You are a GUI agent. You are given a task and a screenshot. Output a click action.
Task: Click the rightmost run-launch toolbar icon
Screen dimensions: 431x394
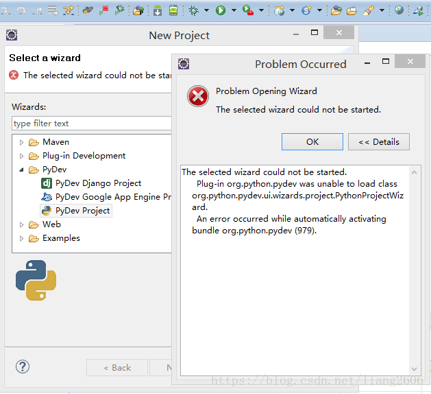(x=418, y=10)
